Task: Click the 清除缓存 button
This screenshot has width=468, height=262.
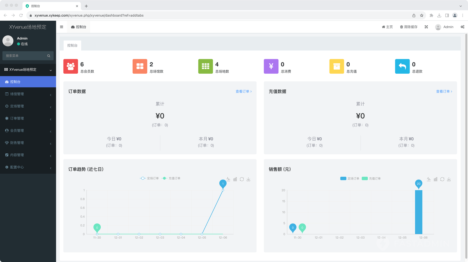Action: (x=409, y=27)
